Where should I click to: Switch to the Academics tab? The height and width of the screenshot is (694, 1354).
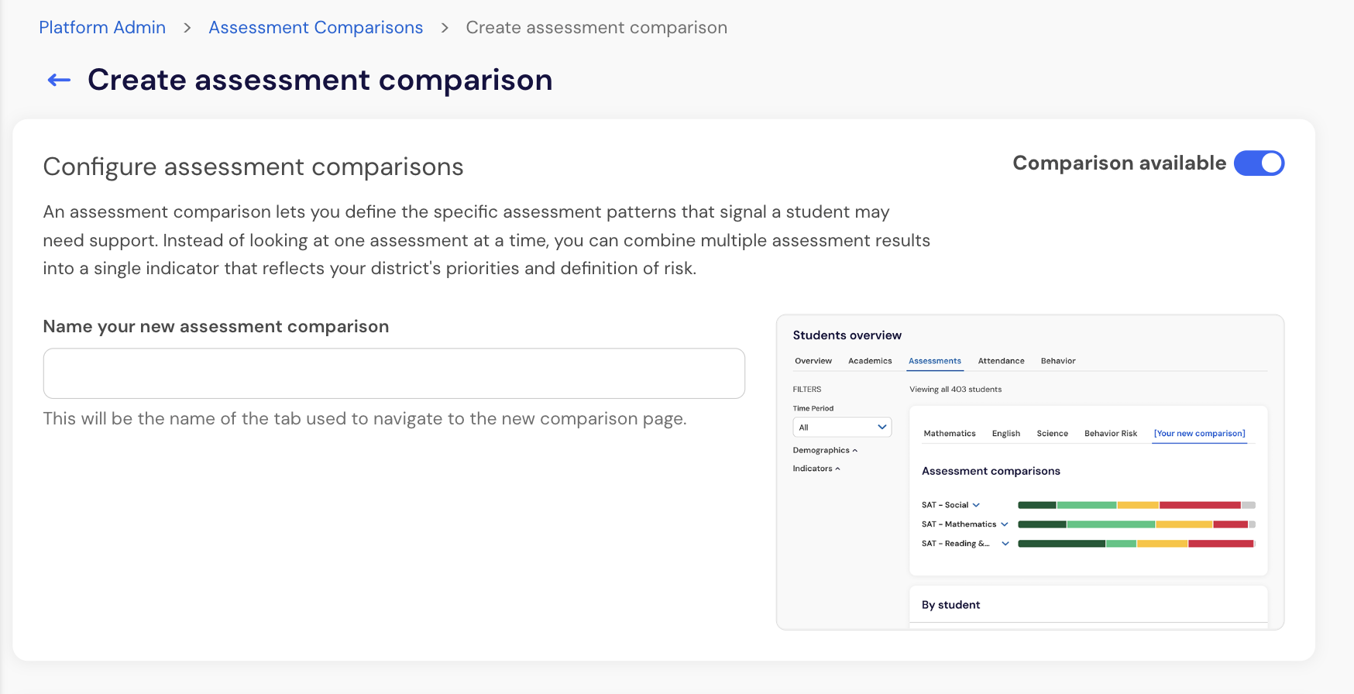pyautogui.click(x=870, y=361)
